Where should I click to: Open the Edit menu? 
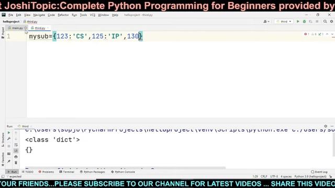pyautogui.click(x=19, y=15)
